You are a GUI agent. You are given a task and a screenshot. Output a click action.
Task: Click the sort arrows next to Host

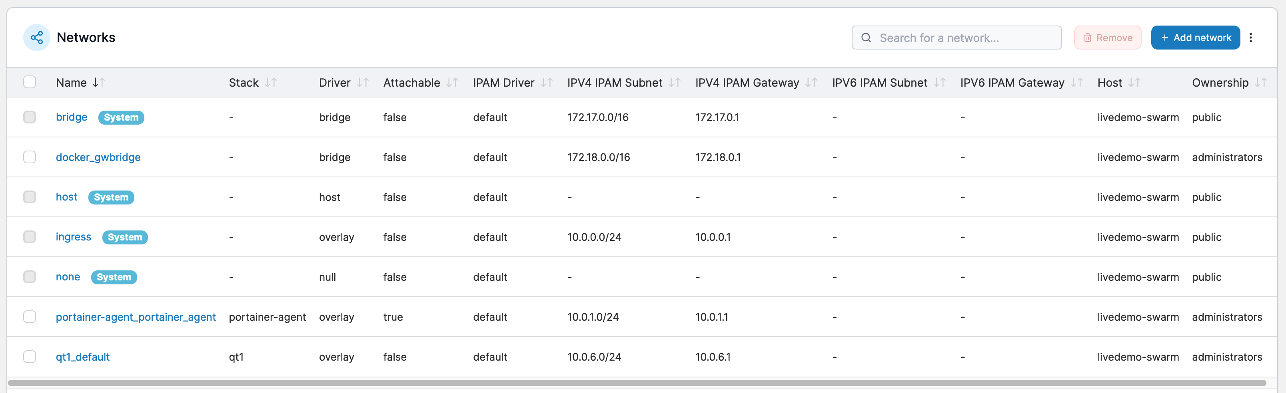click(x=1134, y=82)
